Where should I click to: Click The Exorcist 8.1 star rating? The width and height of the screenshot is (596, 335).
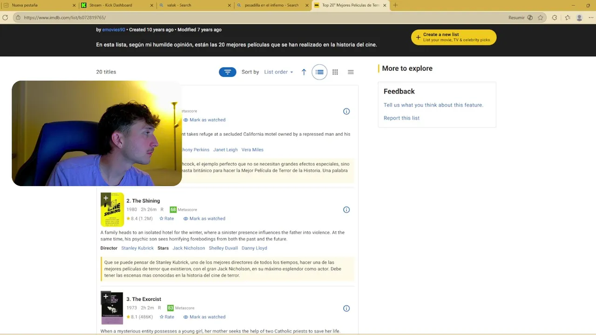pyautogui.click(x=140, y=317)
